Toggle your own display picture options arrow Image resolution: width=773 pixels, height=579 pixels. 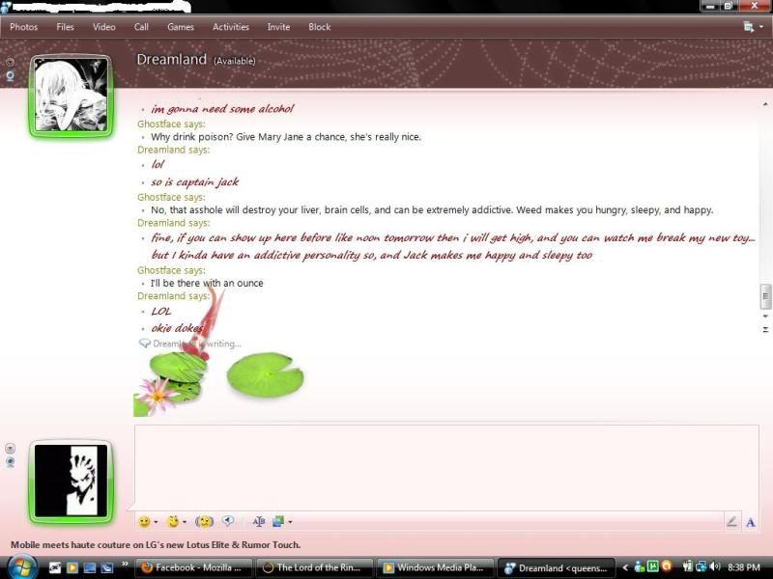(x=11, y=449)
